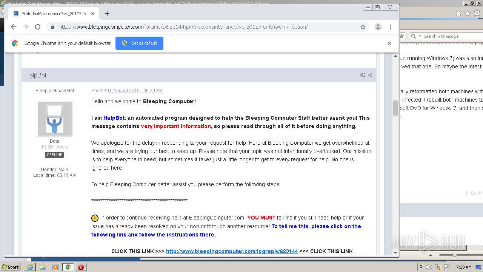Open the Opera taskbar button

coord(81,267)
